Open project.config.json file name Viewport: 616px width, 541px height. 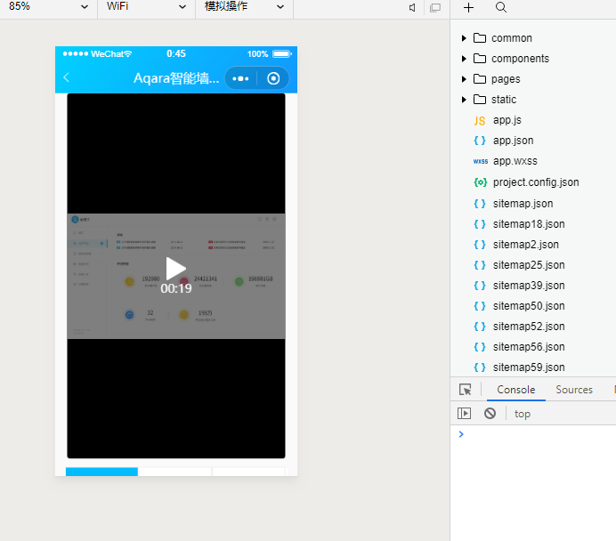tap(536, 182)
